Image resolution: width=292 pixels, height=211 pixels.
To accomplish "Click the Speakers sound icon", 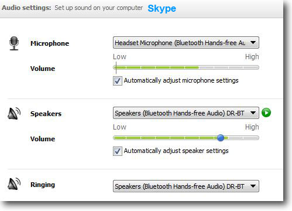I will point(14,114).
